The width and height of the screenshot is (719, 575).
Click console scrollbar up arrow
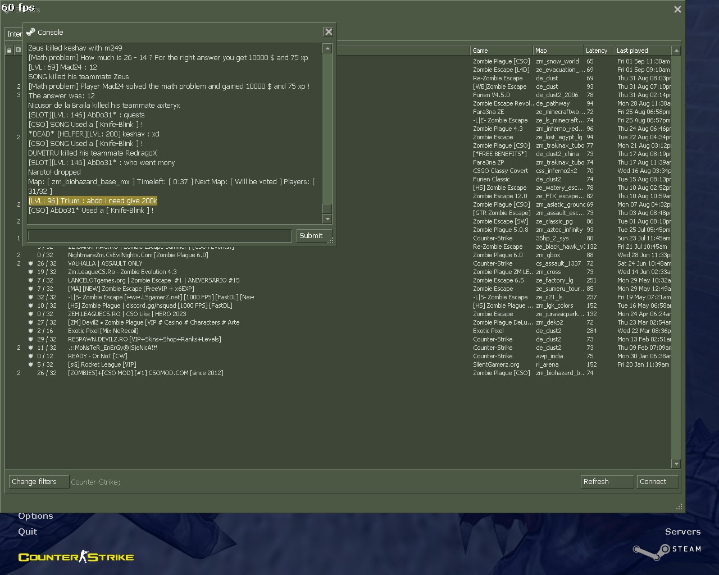(327, 48)
